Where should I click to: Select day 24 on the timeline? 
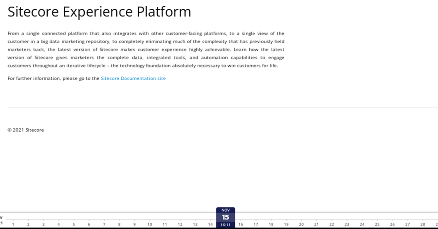point(362,224)
